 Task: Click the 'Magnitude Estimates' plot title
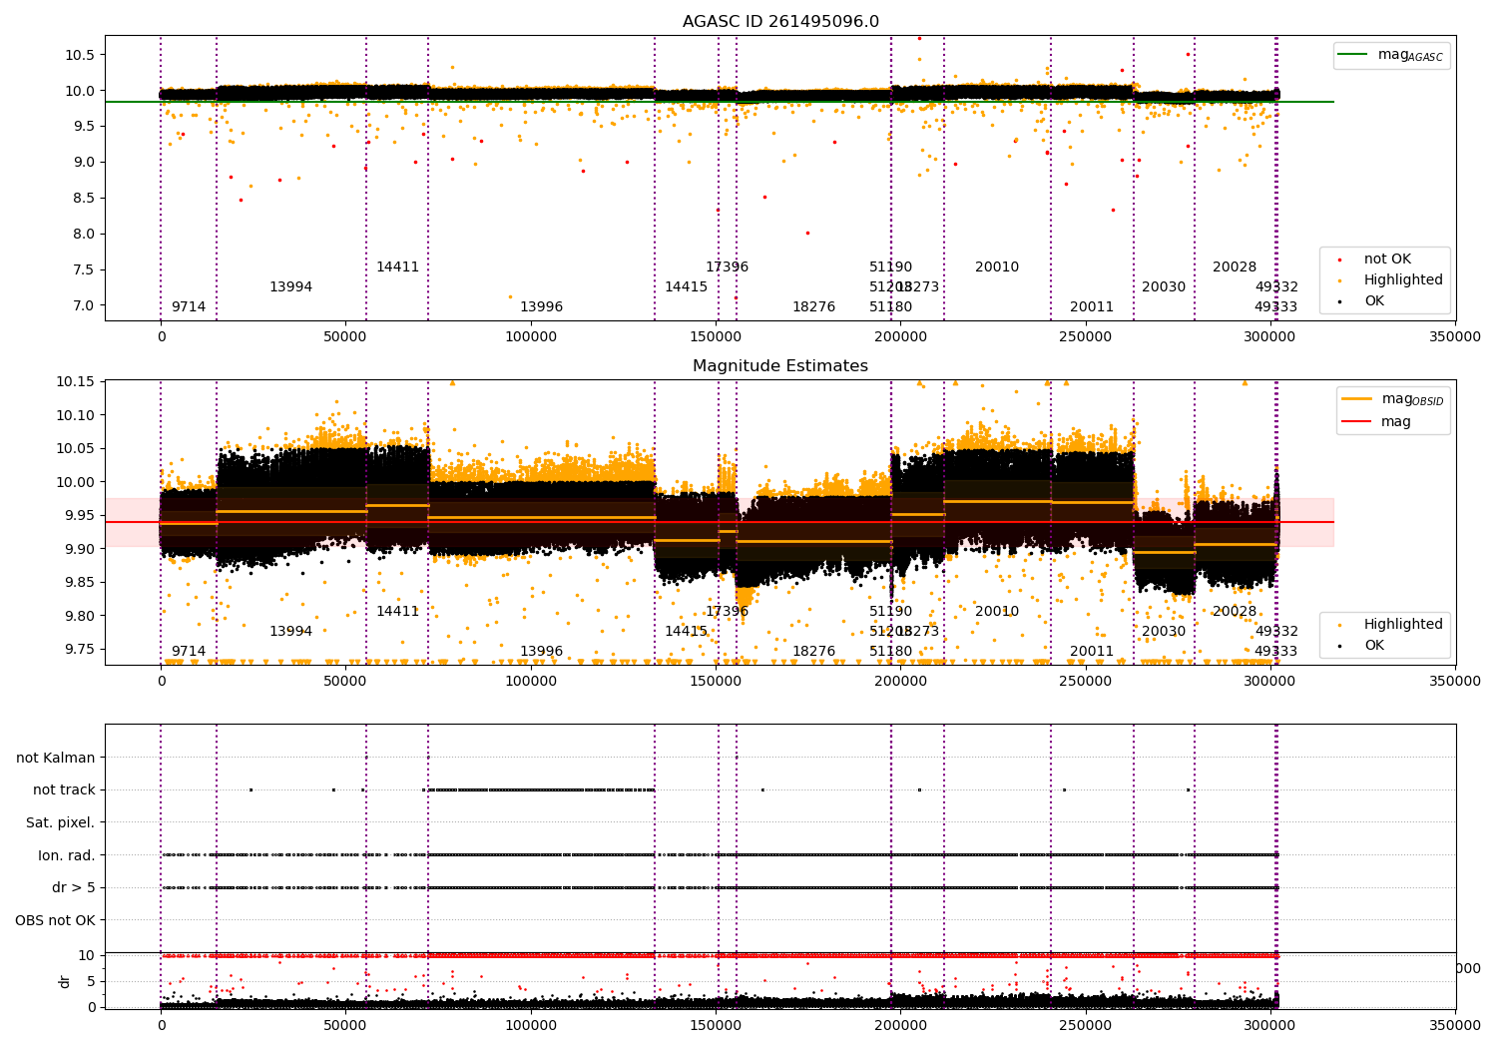(x=780, y=366)
